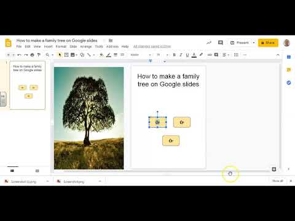The width and height of the screenshot is (295, 221).
Task: Open the View menu
Action: [37, 47]
